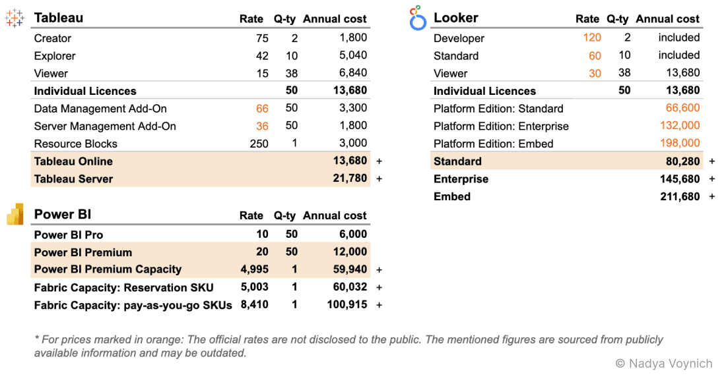Expand Fabric Capacity Reservation SKU plus sign

point(379,287)
